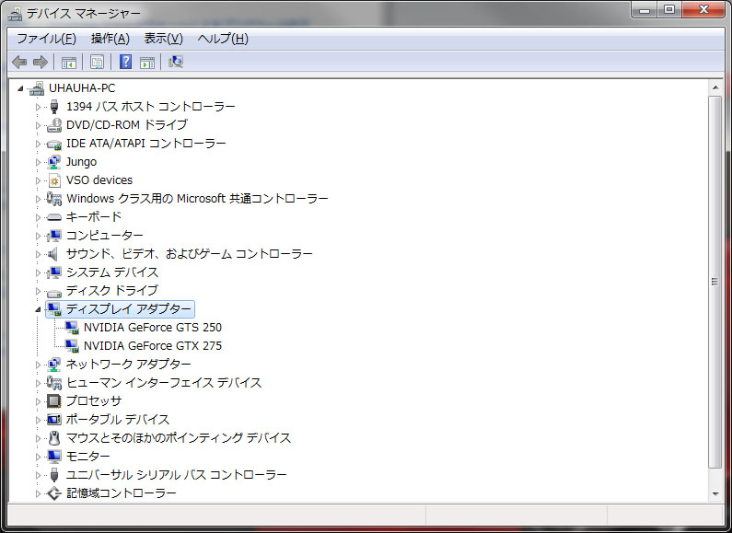Click the Jungo device category icon
The image size is (732, 533).
tap(54, 162)
